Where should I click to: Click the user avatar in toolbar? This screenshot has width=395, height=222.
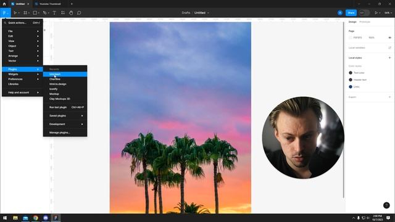coord(340,12)
